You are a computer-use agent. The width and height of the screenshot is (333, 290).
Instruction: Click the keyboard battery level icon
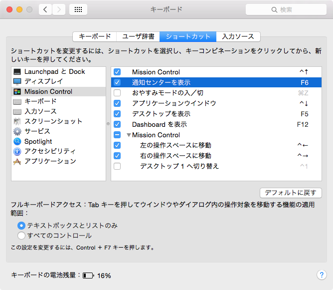coord(88,276)
